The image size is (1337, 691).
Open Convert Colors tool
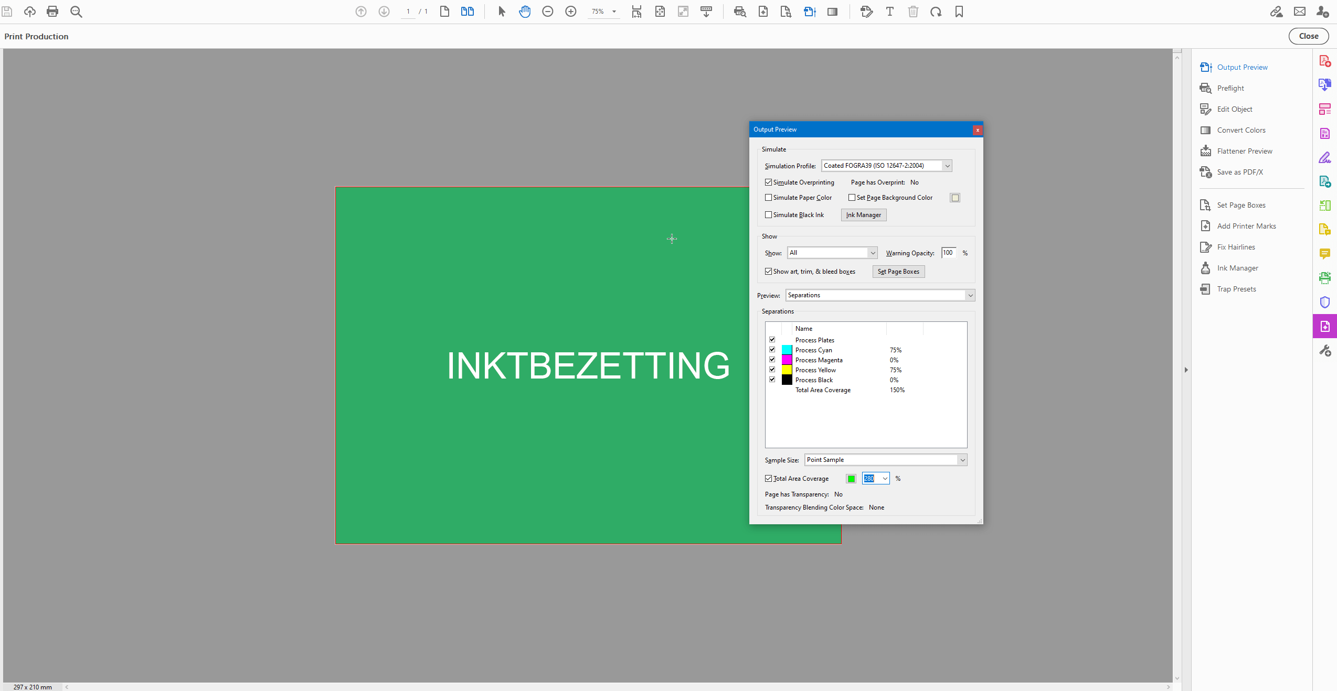pos(1241,130)
